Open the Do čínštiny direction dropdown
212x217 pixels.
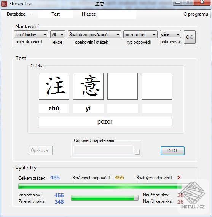point(31,35)
